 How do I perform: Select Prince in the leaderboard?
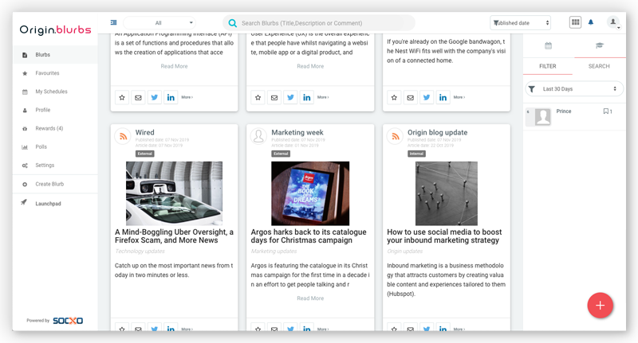[x=564, y=111]
